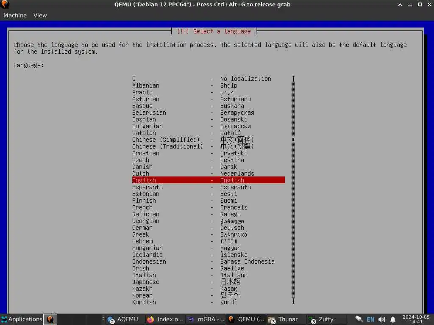Select the Catalan language row
Image resolution: width=434 pixels, height=325 pixels.
[x=209, y=133]
